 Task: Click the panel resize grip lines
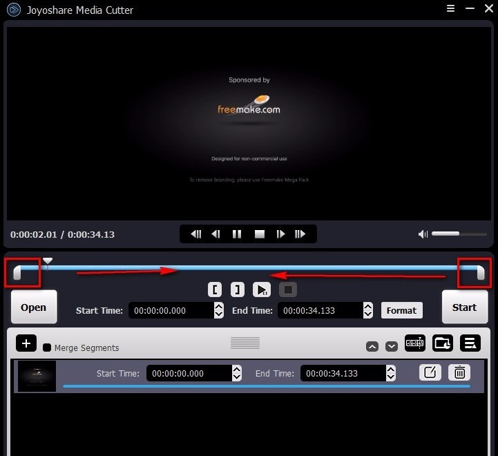point(245,343)
